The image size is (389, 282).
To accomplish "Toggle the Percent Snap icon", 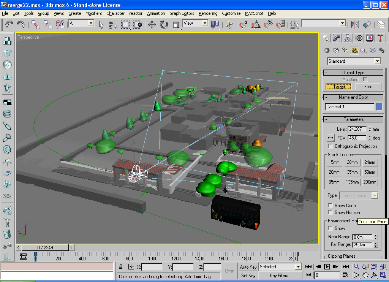I will coord(268,25).
